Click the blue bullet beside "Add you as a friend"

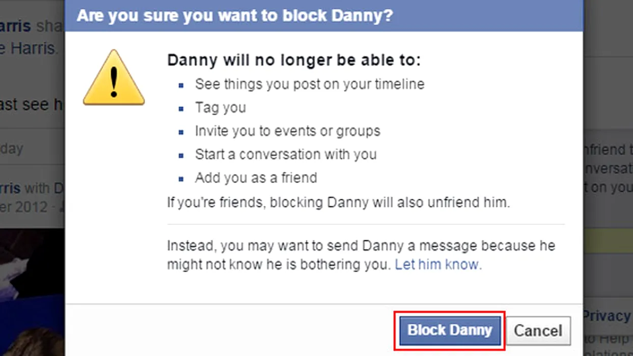181,180
